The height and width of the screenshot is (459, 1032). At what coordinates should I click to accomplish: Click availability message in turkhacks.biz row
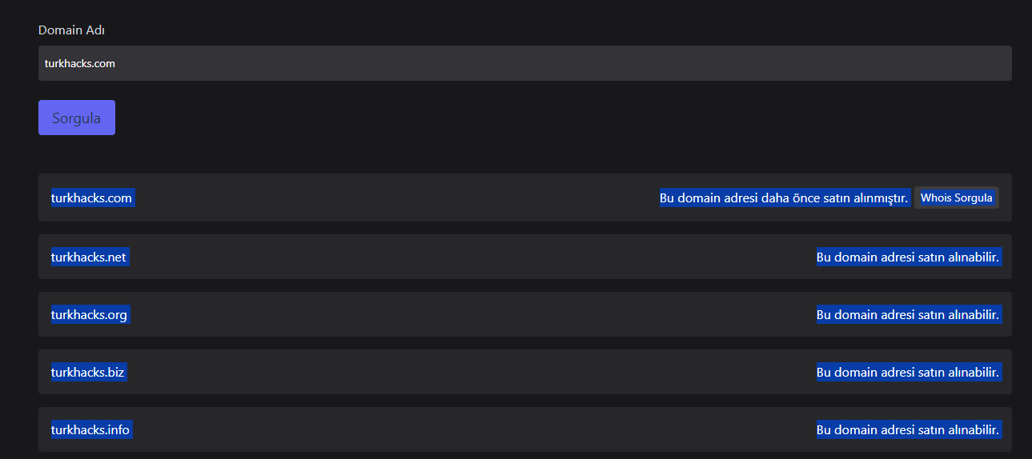point(909,372)
